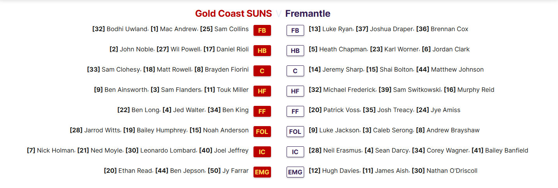
Task: Click Bailey Banfield on the interchange
Action: tap(507, 150)
